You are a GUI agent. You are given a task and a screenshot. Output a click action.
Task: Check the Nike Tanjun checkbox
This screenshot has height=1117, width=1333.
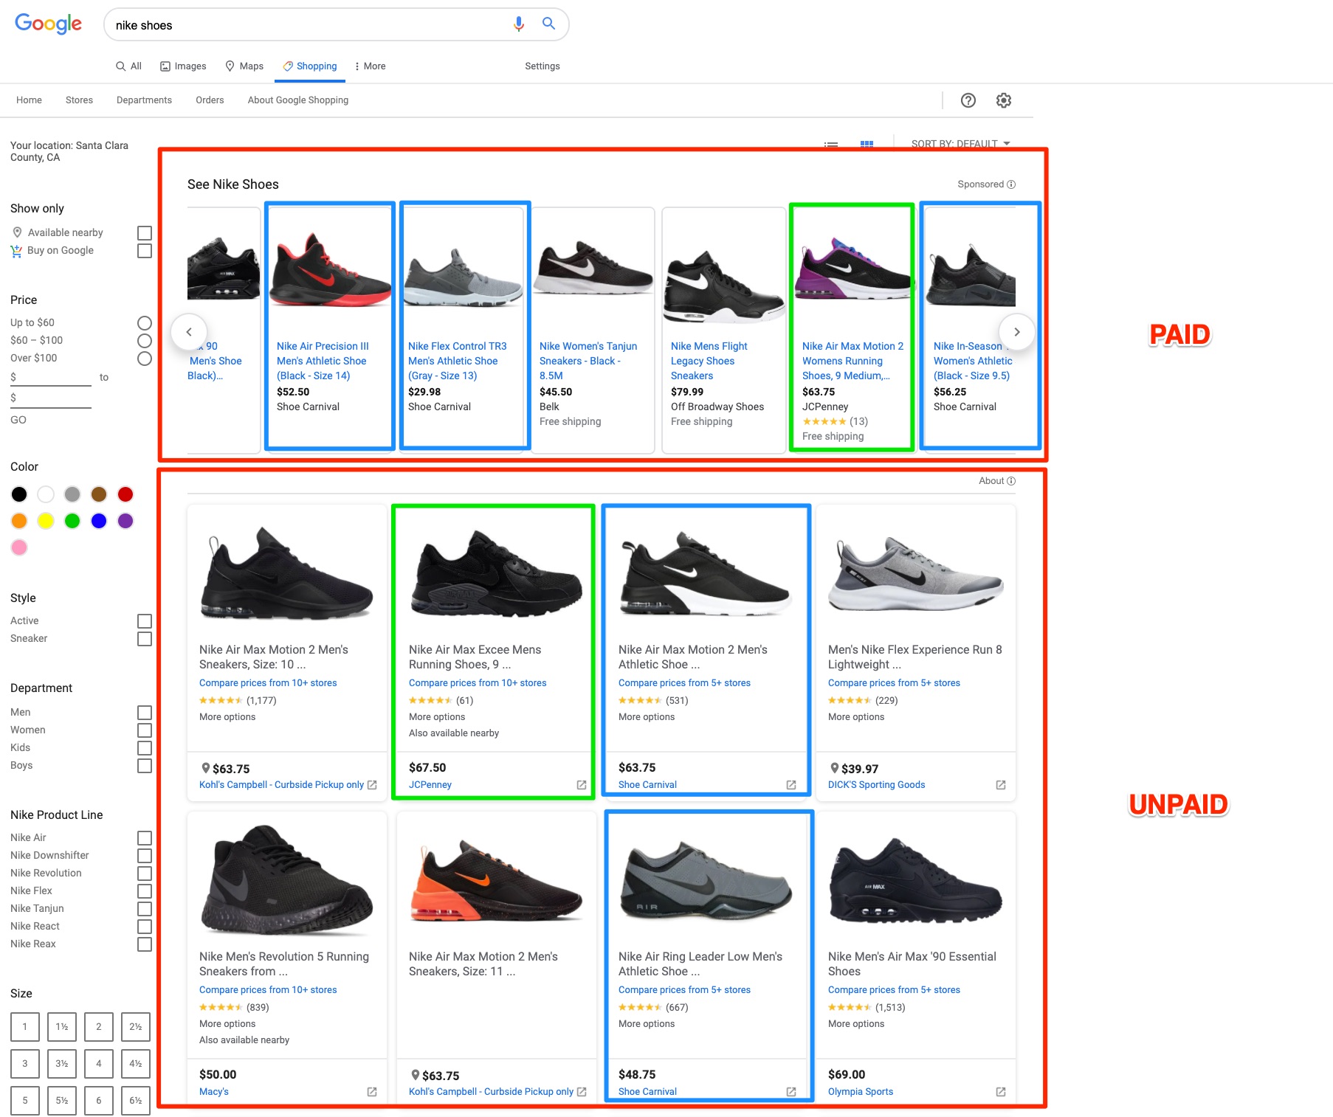tap(145, 909)
